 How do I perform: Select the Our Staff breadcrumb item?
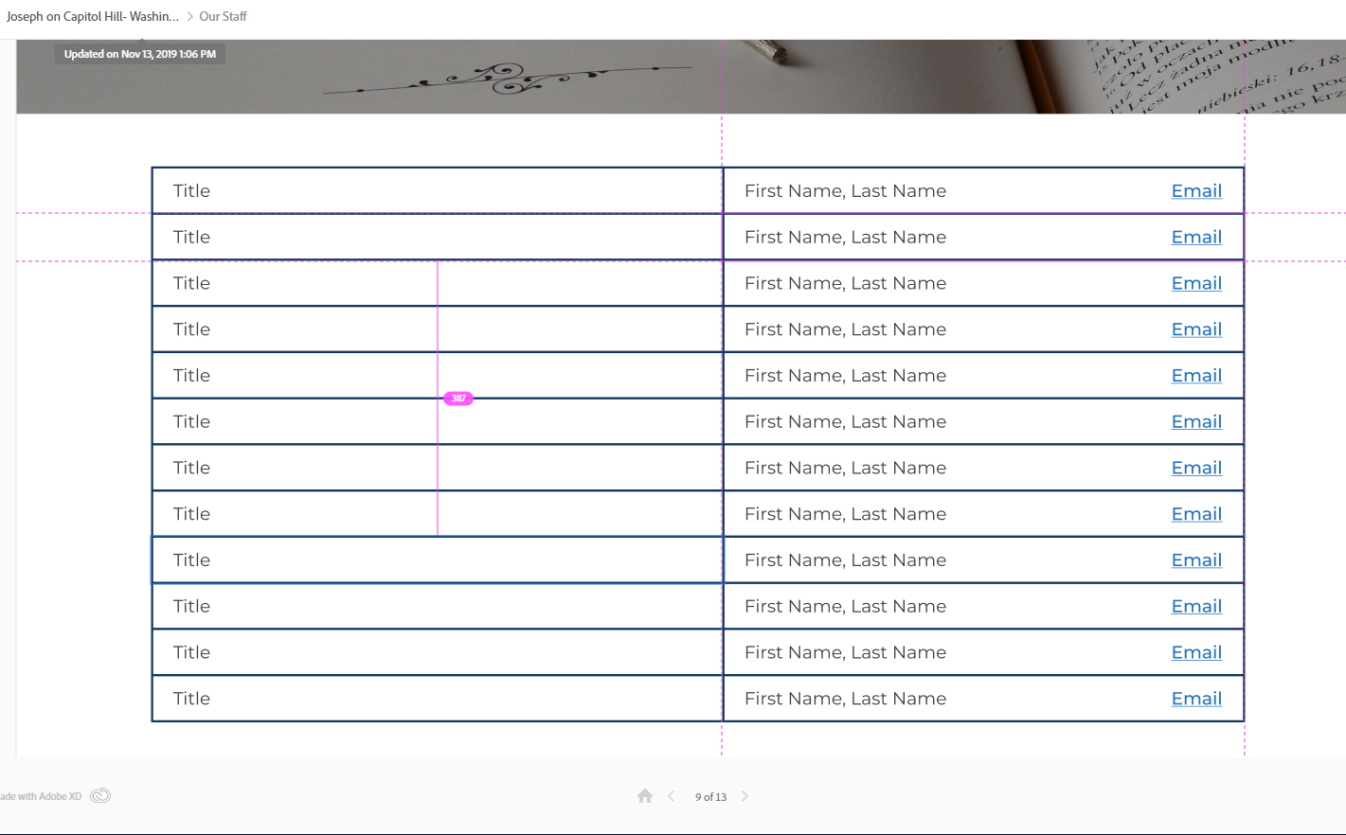click(223, 16)
